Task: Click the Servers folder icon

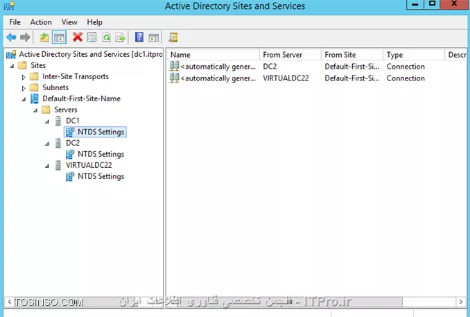Action: 46,110
